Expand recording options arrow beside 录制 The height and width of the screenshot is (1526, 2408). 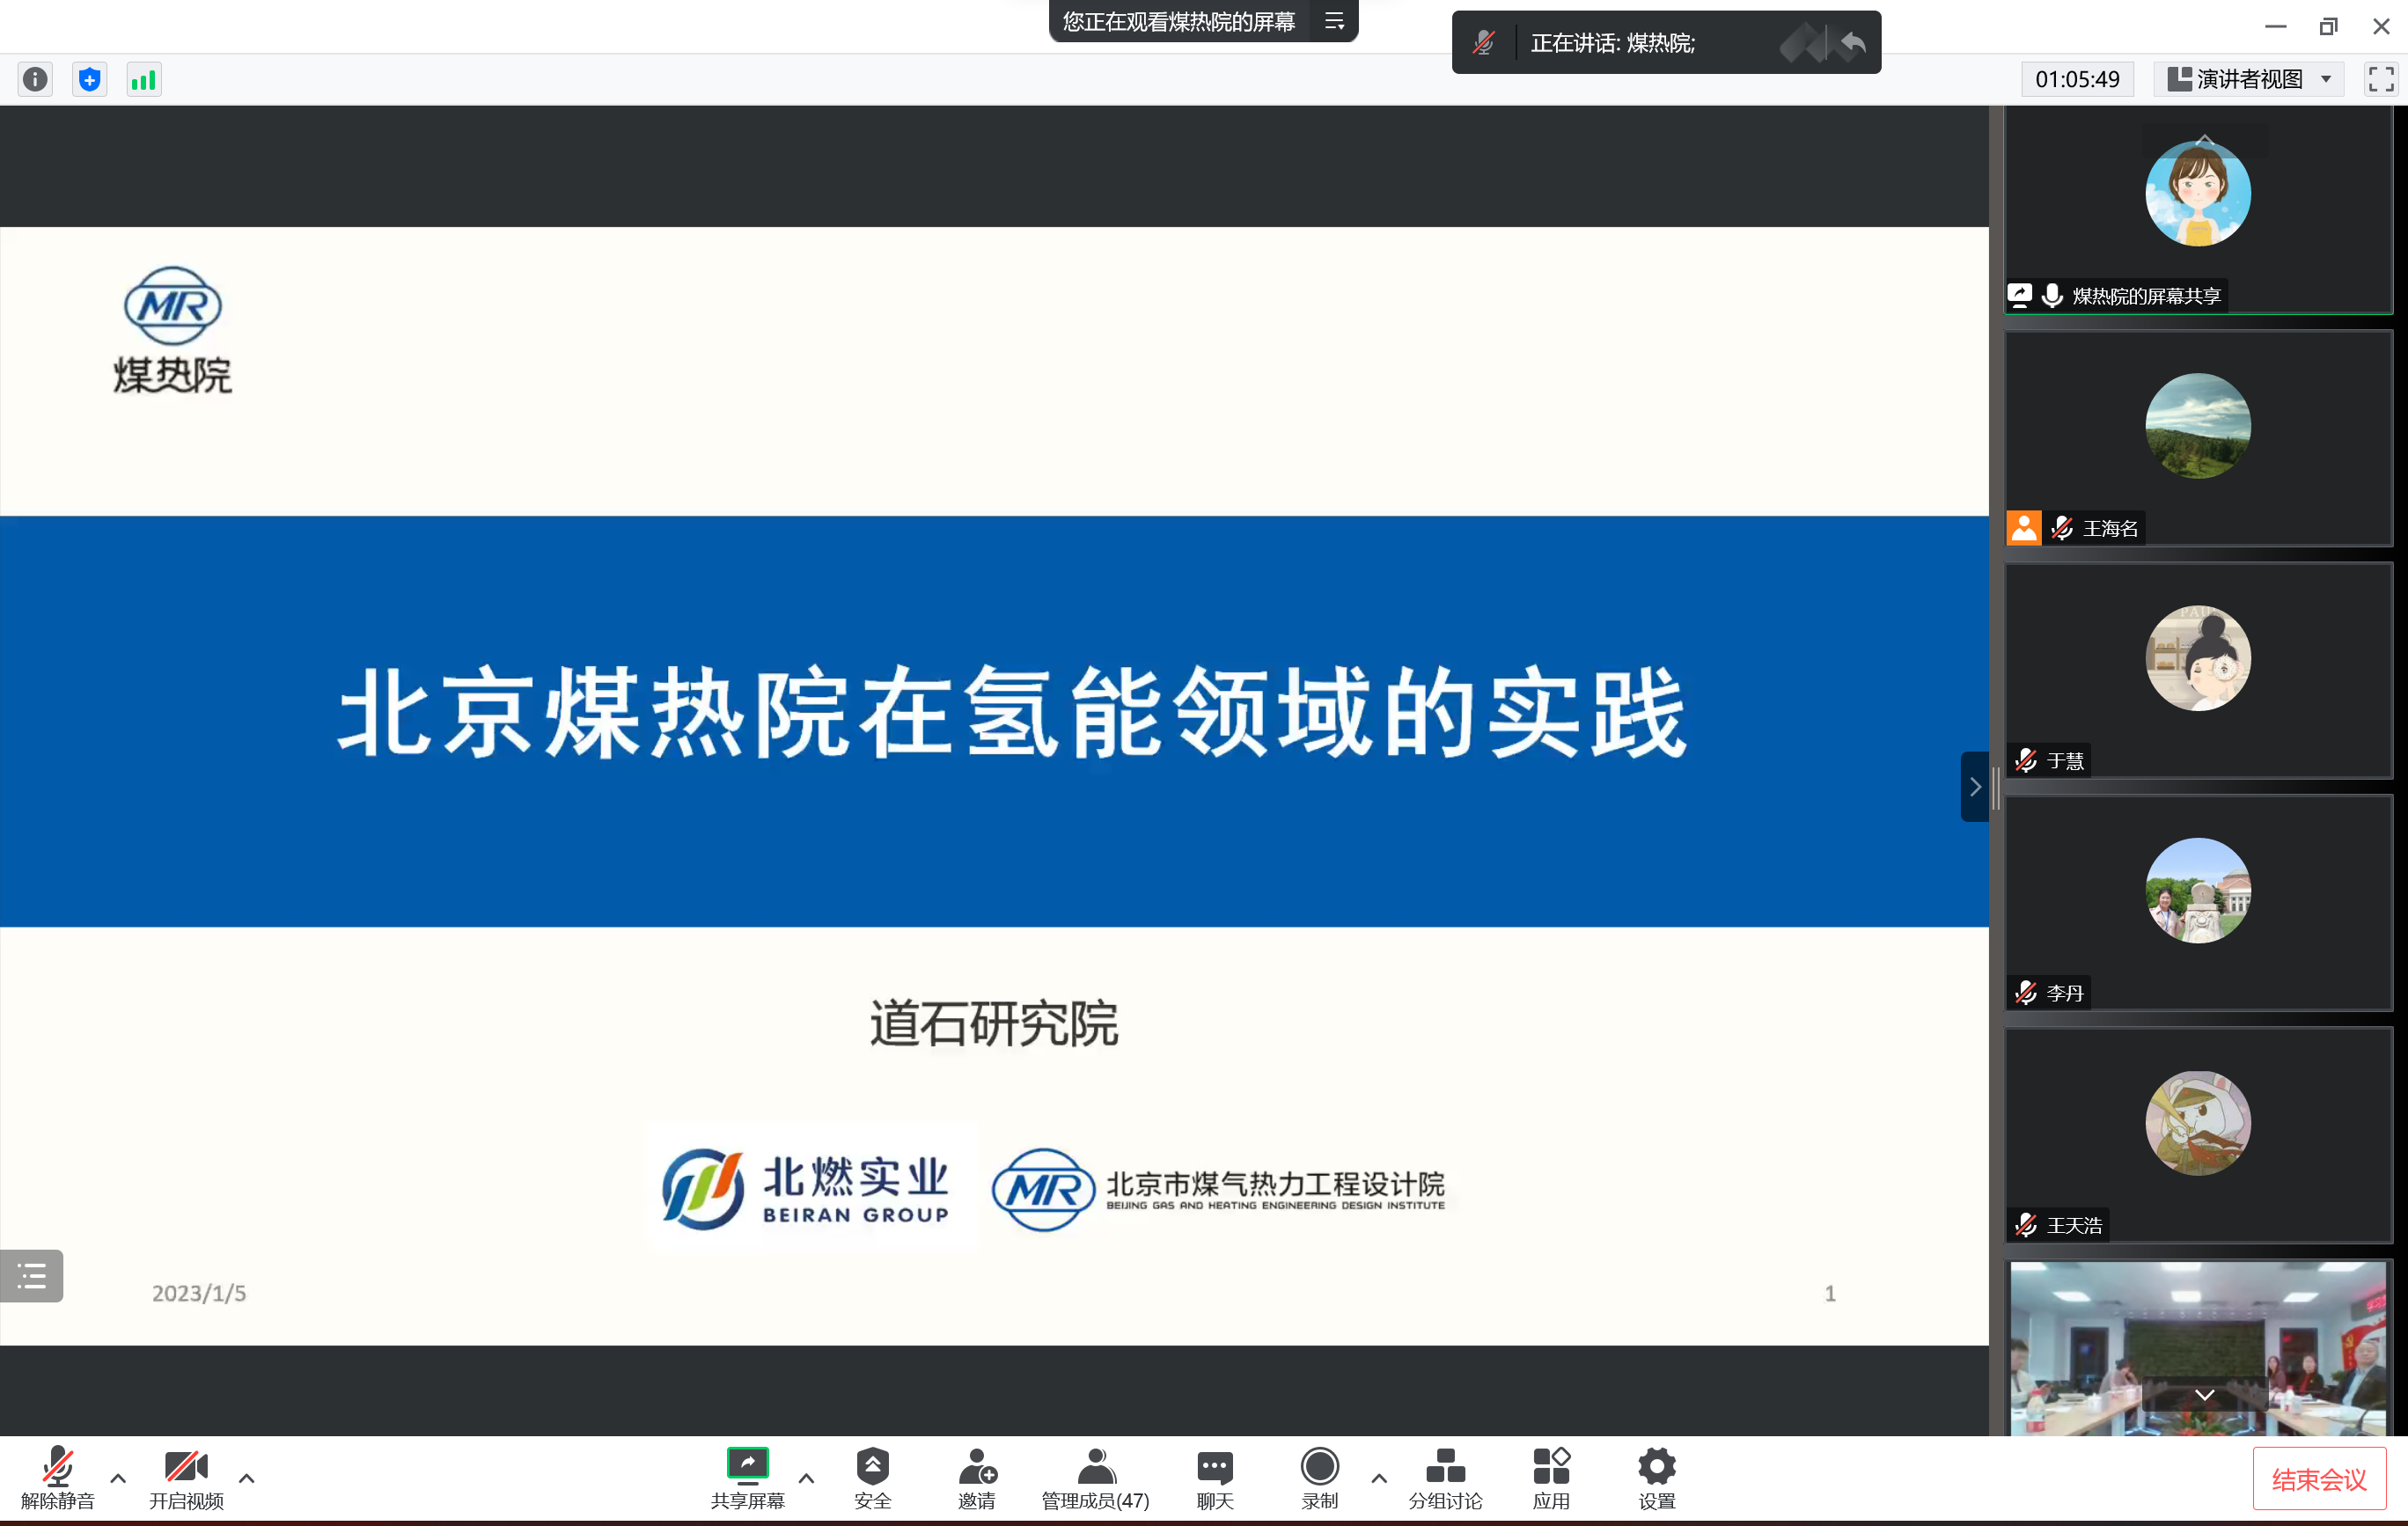[1379, 1477]
